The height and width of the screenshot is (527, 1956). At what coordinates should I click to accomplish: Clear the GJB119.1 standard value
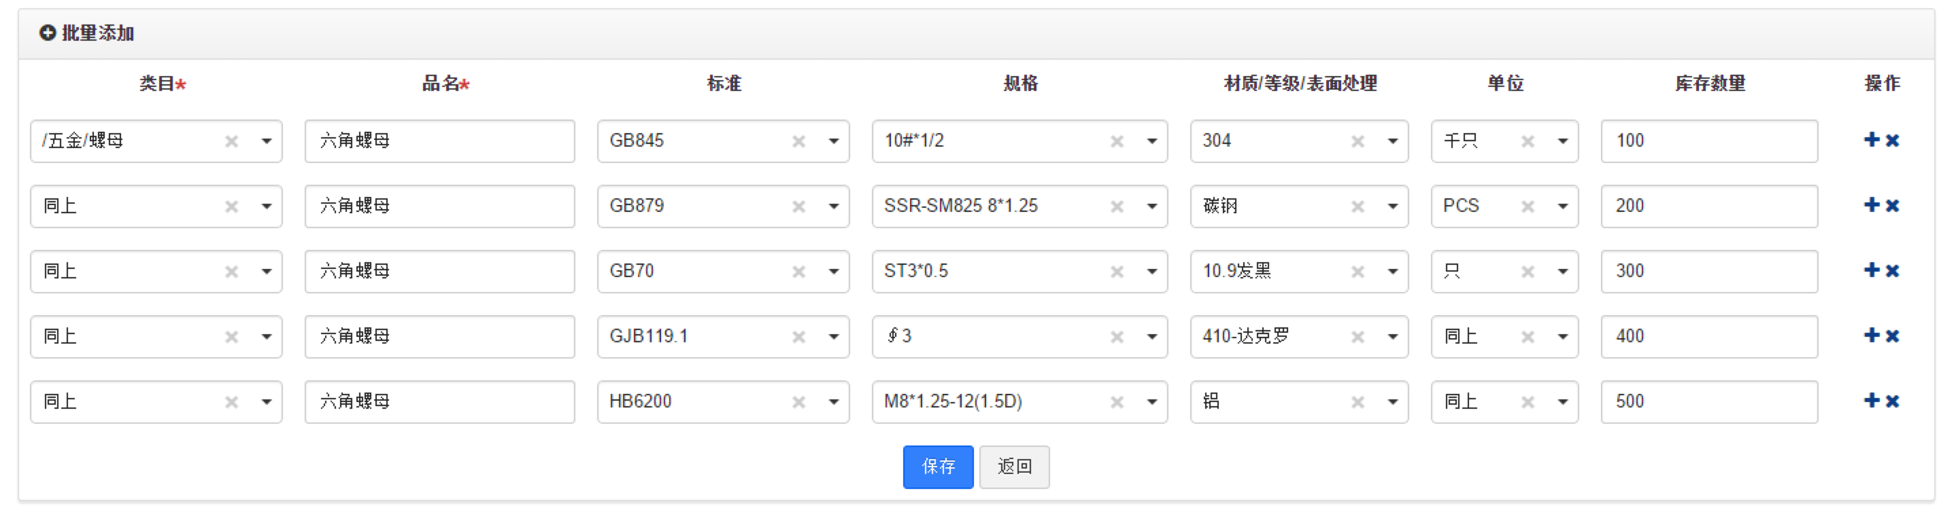(799, 337)
